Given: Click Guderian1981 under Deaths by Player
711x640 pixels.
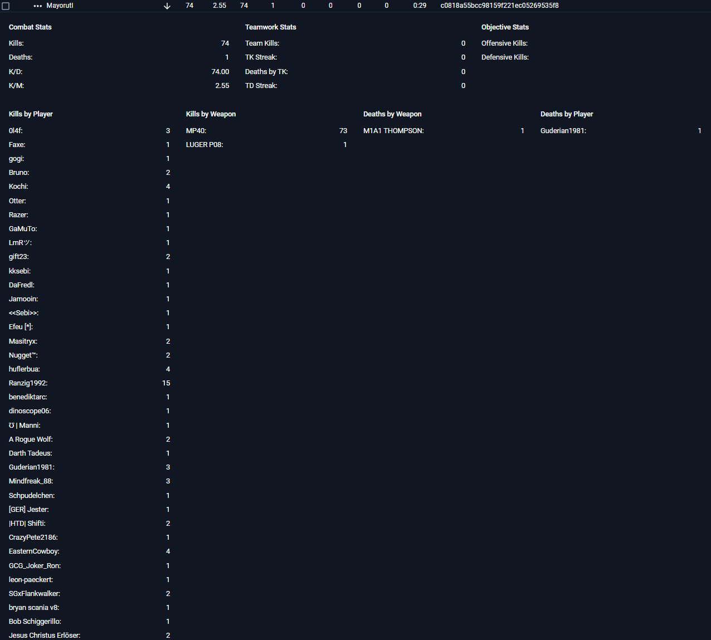Looking at the screenshot, I should (563, 131).
